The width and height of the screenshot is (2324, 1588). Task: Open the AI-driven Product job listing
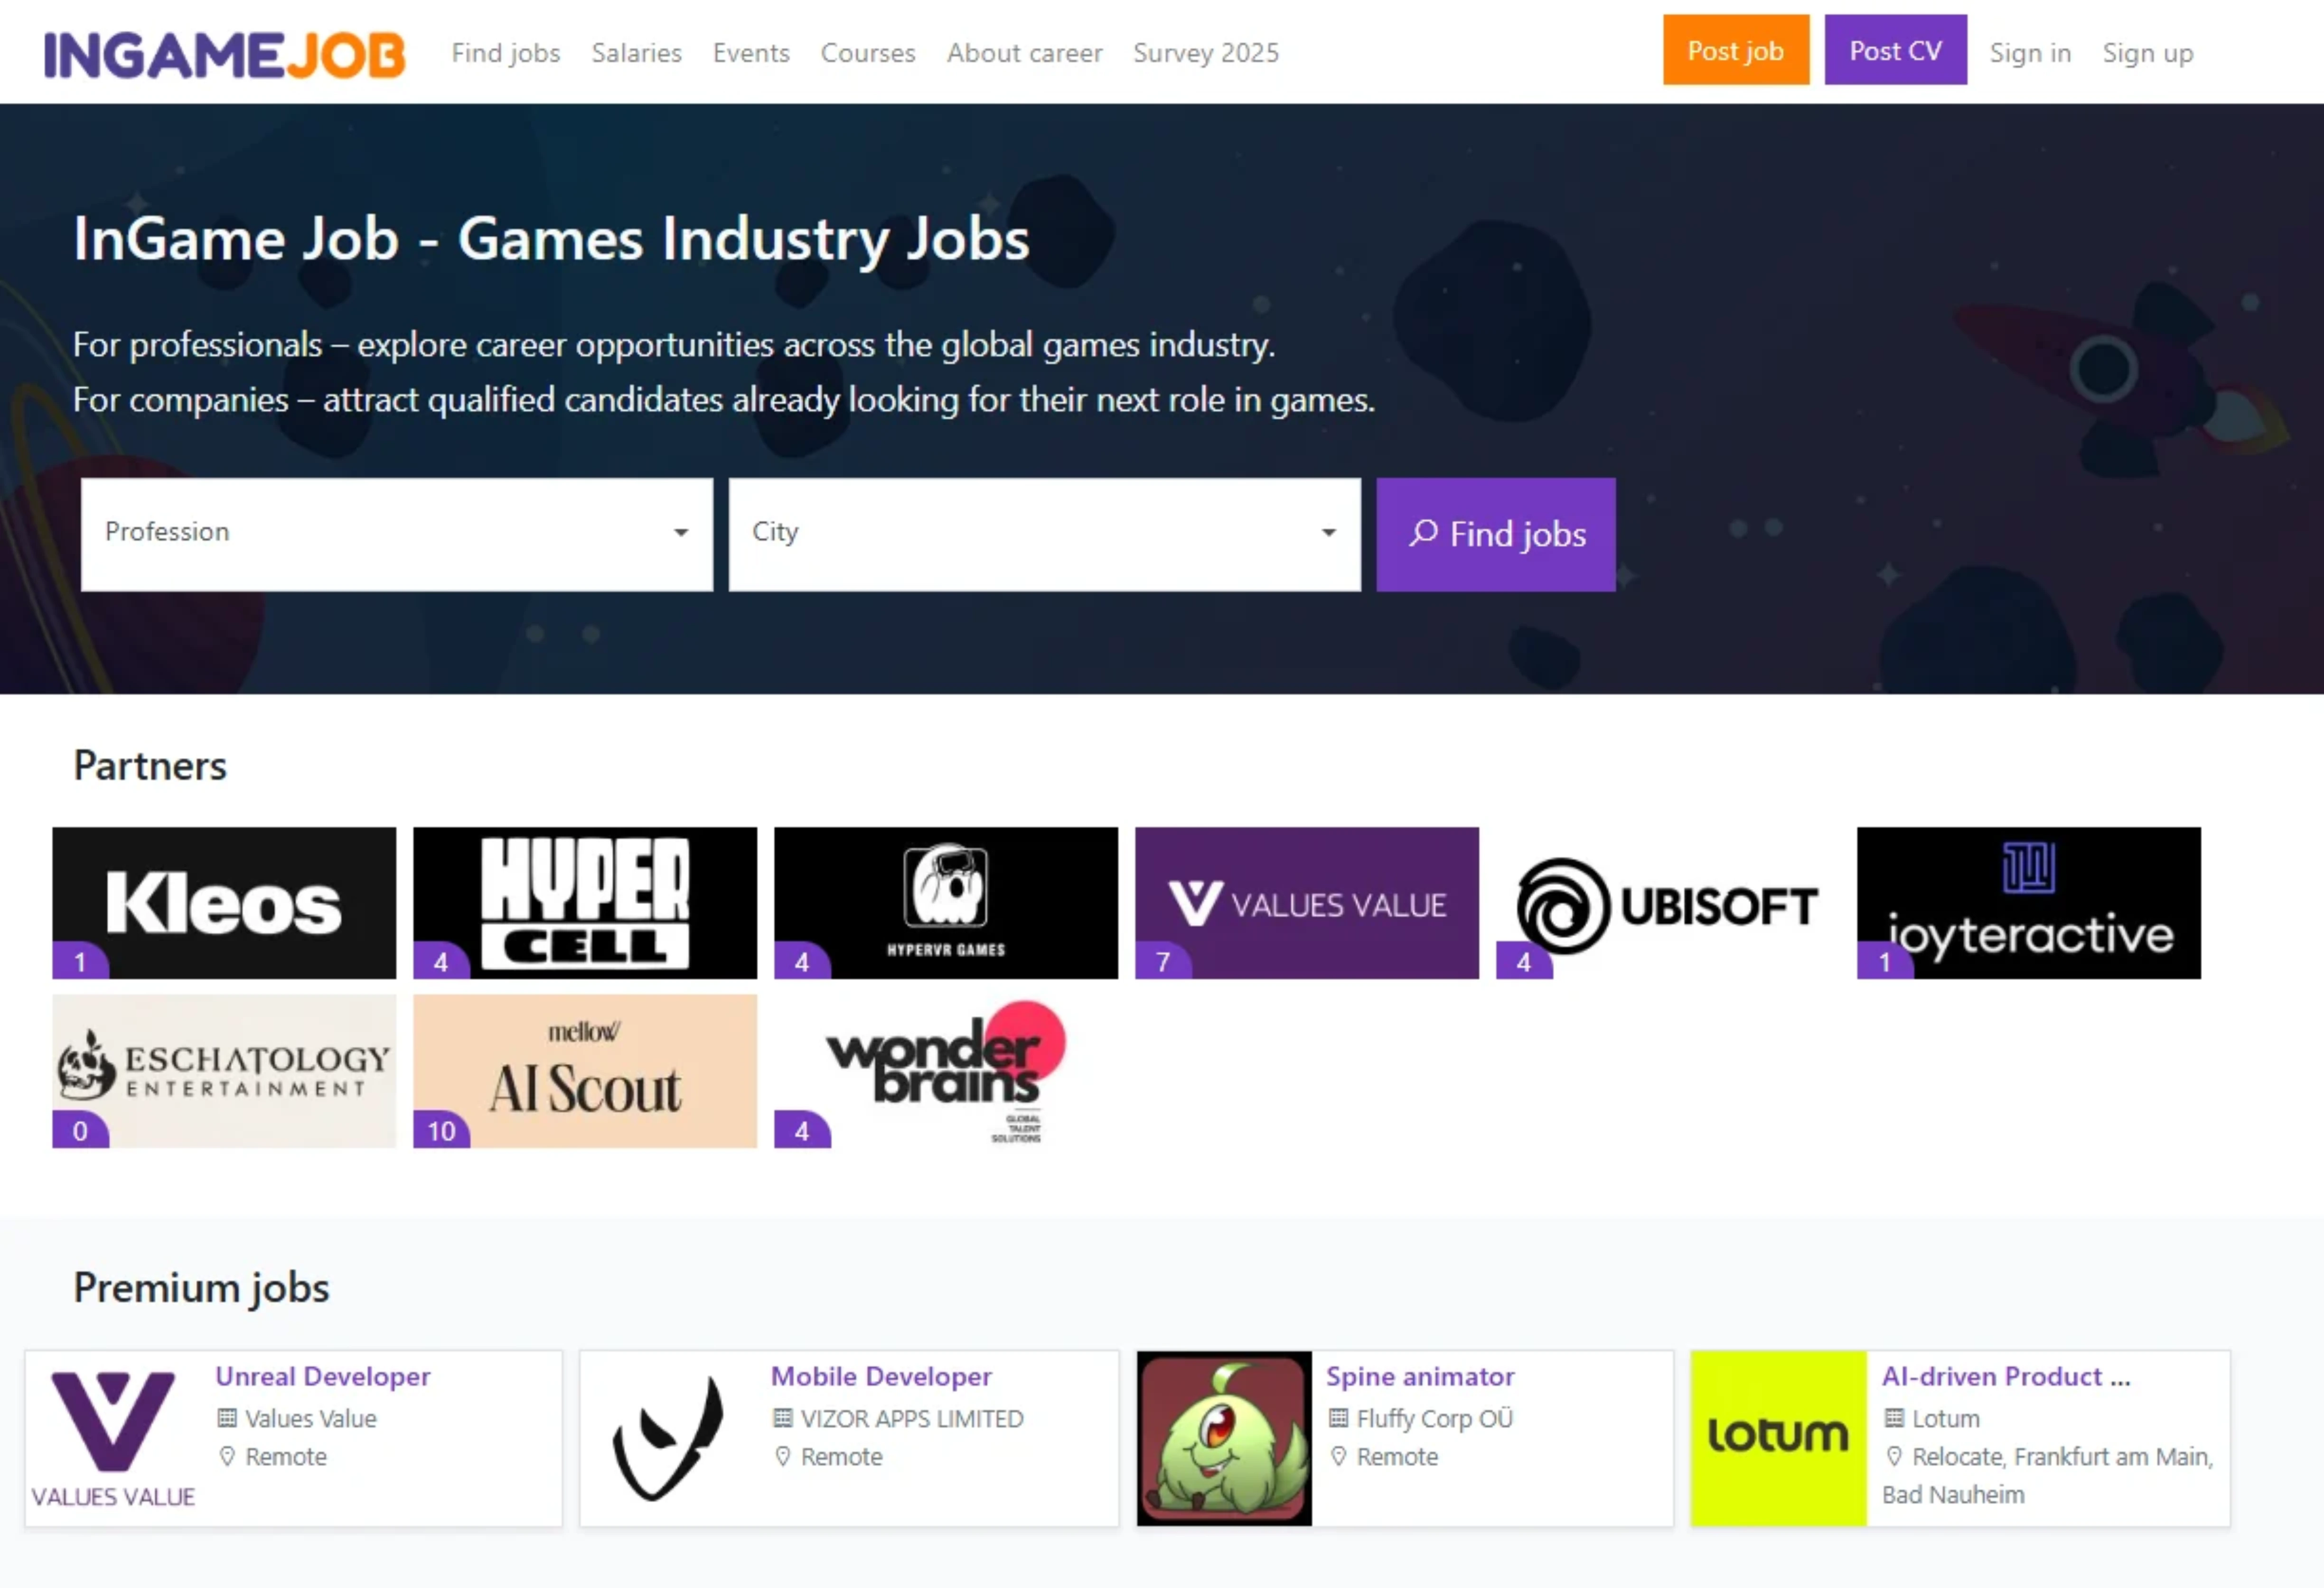(x=2006, y=1376)
